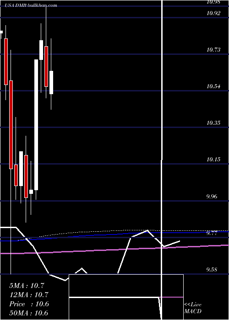Click the <<Live MACD label
The height and width of the screenshot is (320, 229).
193,308
